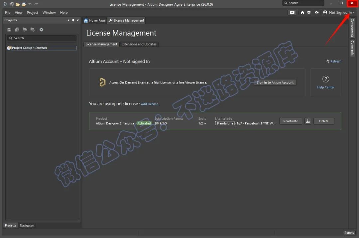The height and width of the screenshot is (238, 359).
Task: Click the Help Center question mark icon
Action: click(x=326, y=79)
